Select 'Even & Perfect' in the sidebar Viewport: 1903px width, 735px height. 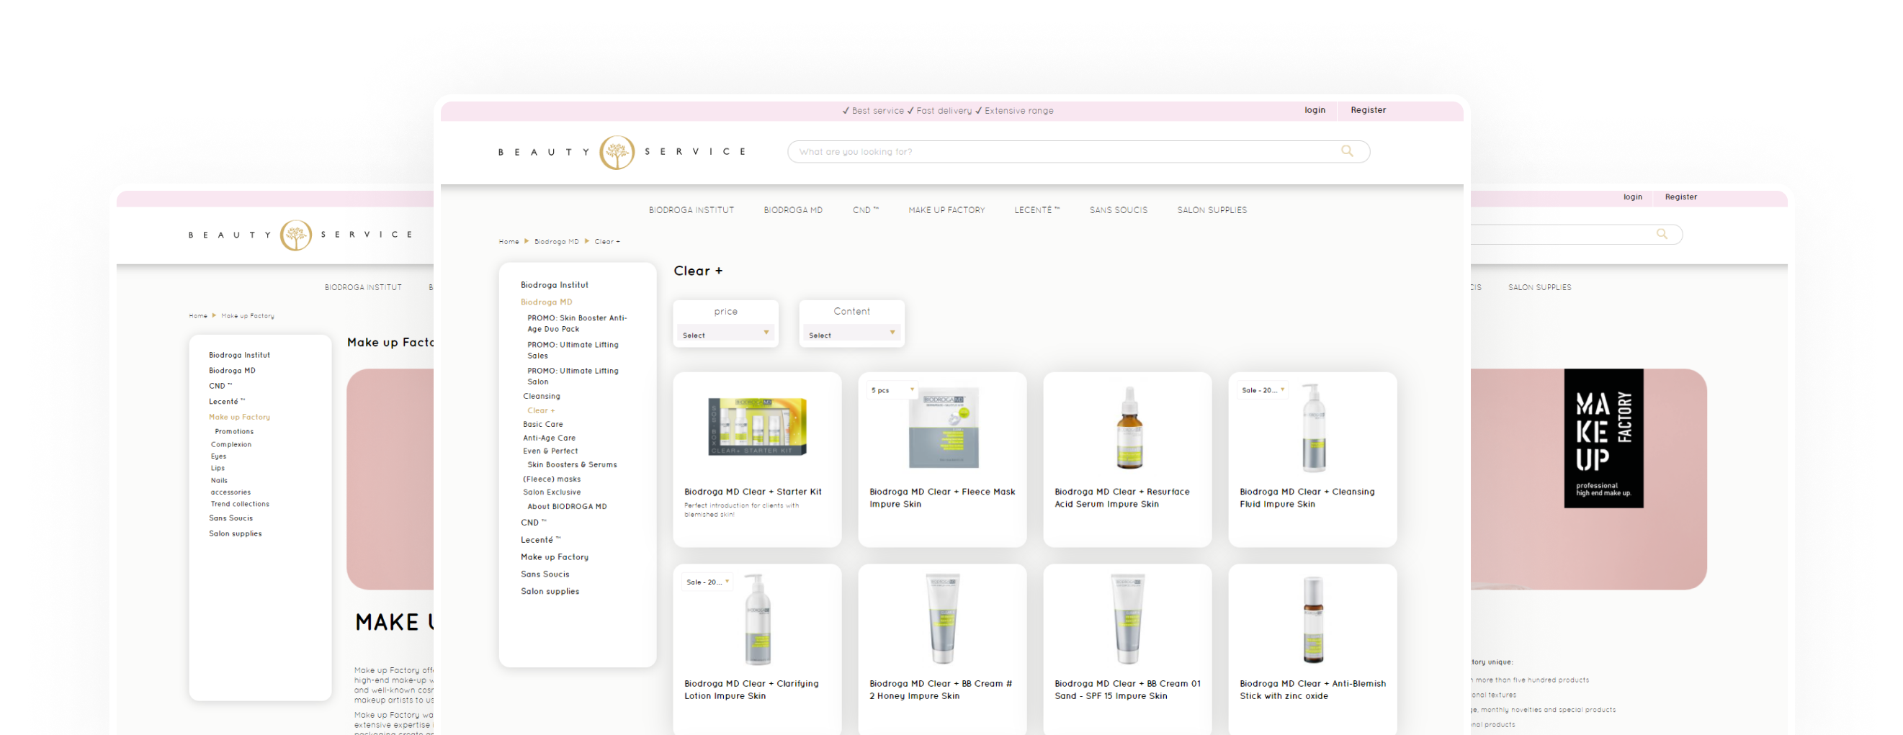click(550, 451)
